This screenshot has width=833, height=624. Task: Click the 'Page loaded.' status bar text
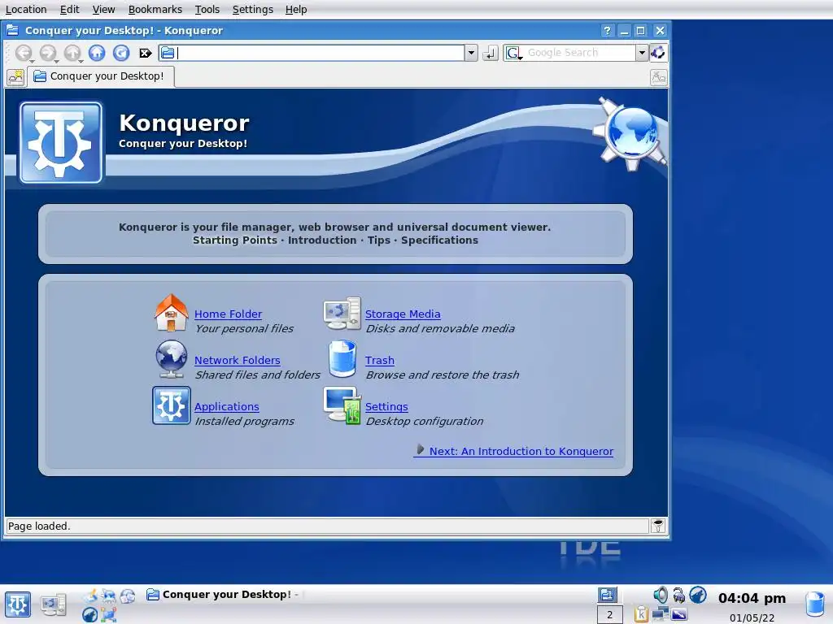39,526
